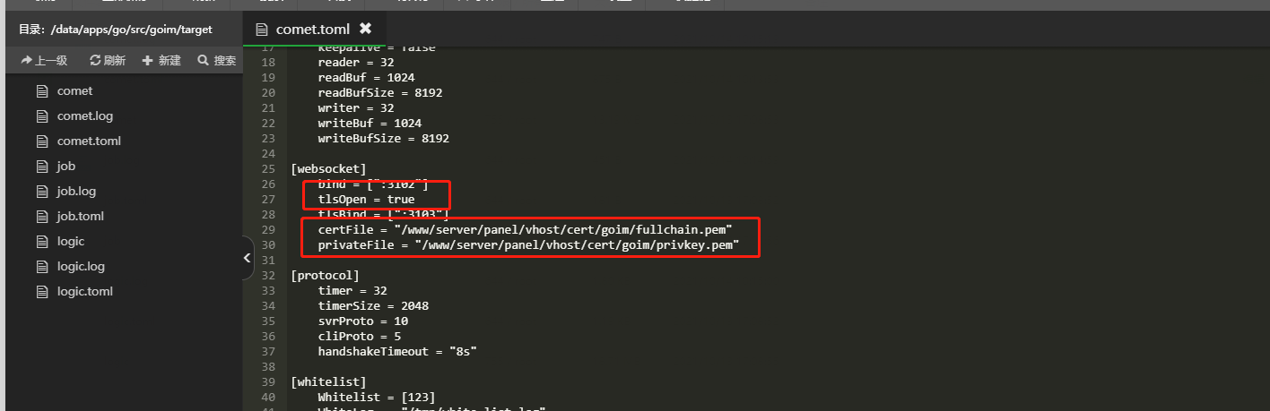
Task: Open the comet file in the sidebar
Action: [74, 90]
